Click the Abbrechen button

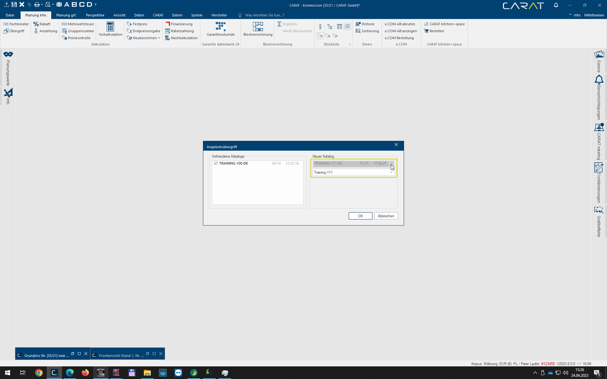tap(386, 216)
